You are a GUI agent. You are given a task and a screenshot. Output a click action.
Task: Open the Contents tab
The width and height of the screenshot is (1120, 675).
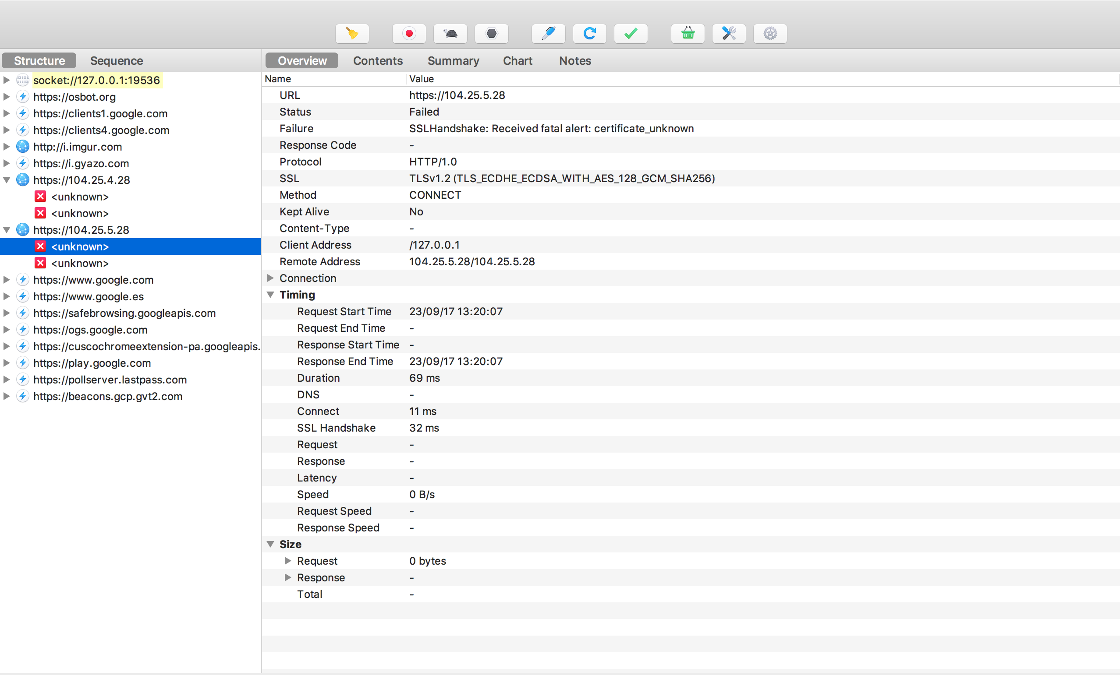click(378, 61)
